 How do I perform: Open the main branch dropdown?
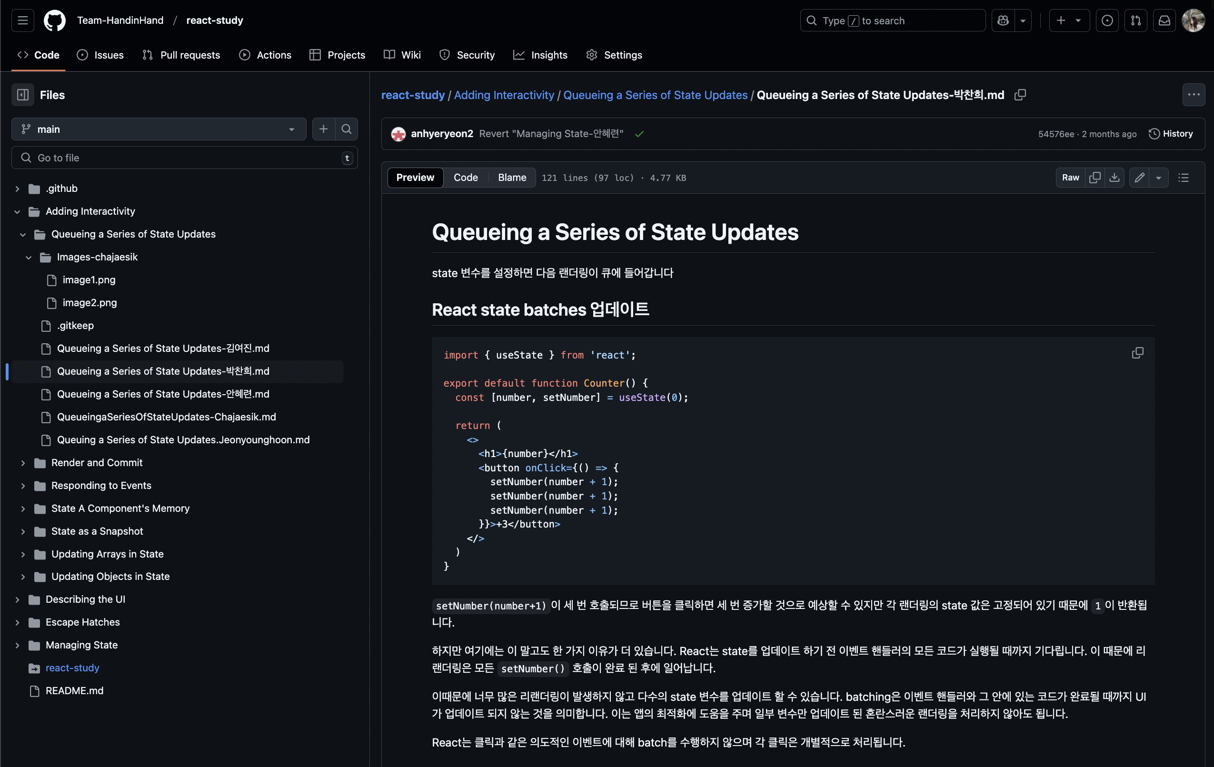159,129
